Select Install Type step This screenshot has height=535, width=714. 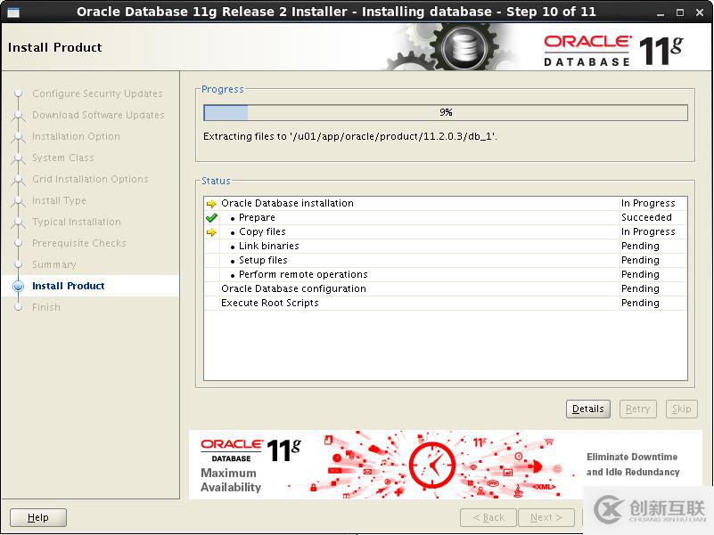coord(59,200)
